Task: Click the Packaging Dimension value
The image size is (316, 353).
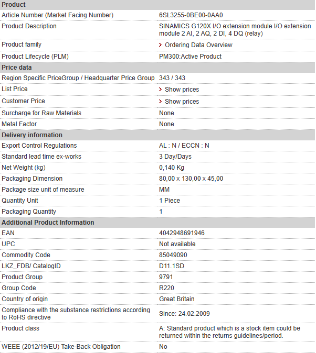Action: click(191, 179)
